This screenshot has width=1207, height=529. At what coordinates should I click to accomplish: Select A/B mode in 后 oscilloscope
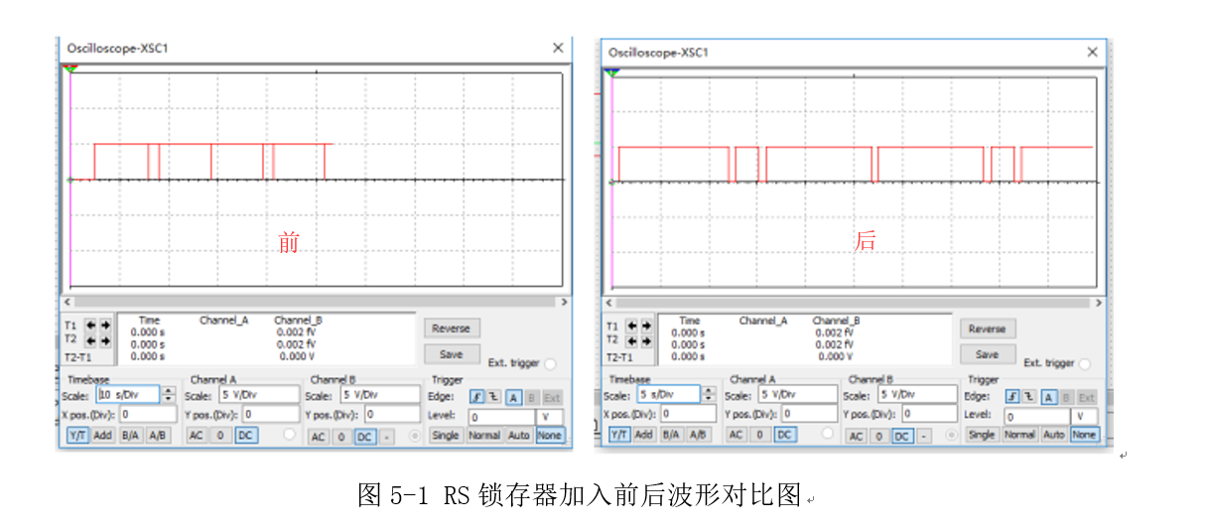click(698, 435)
